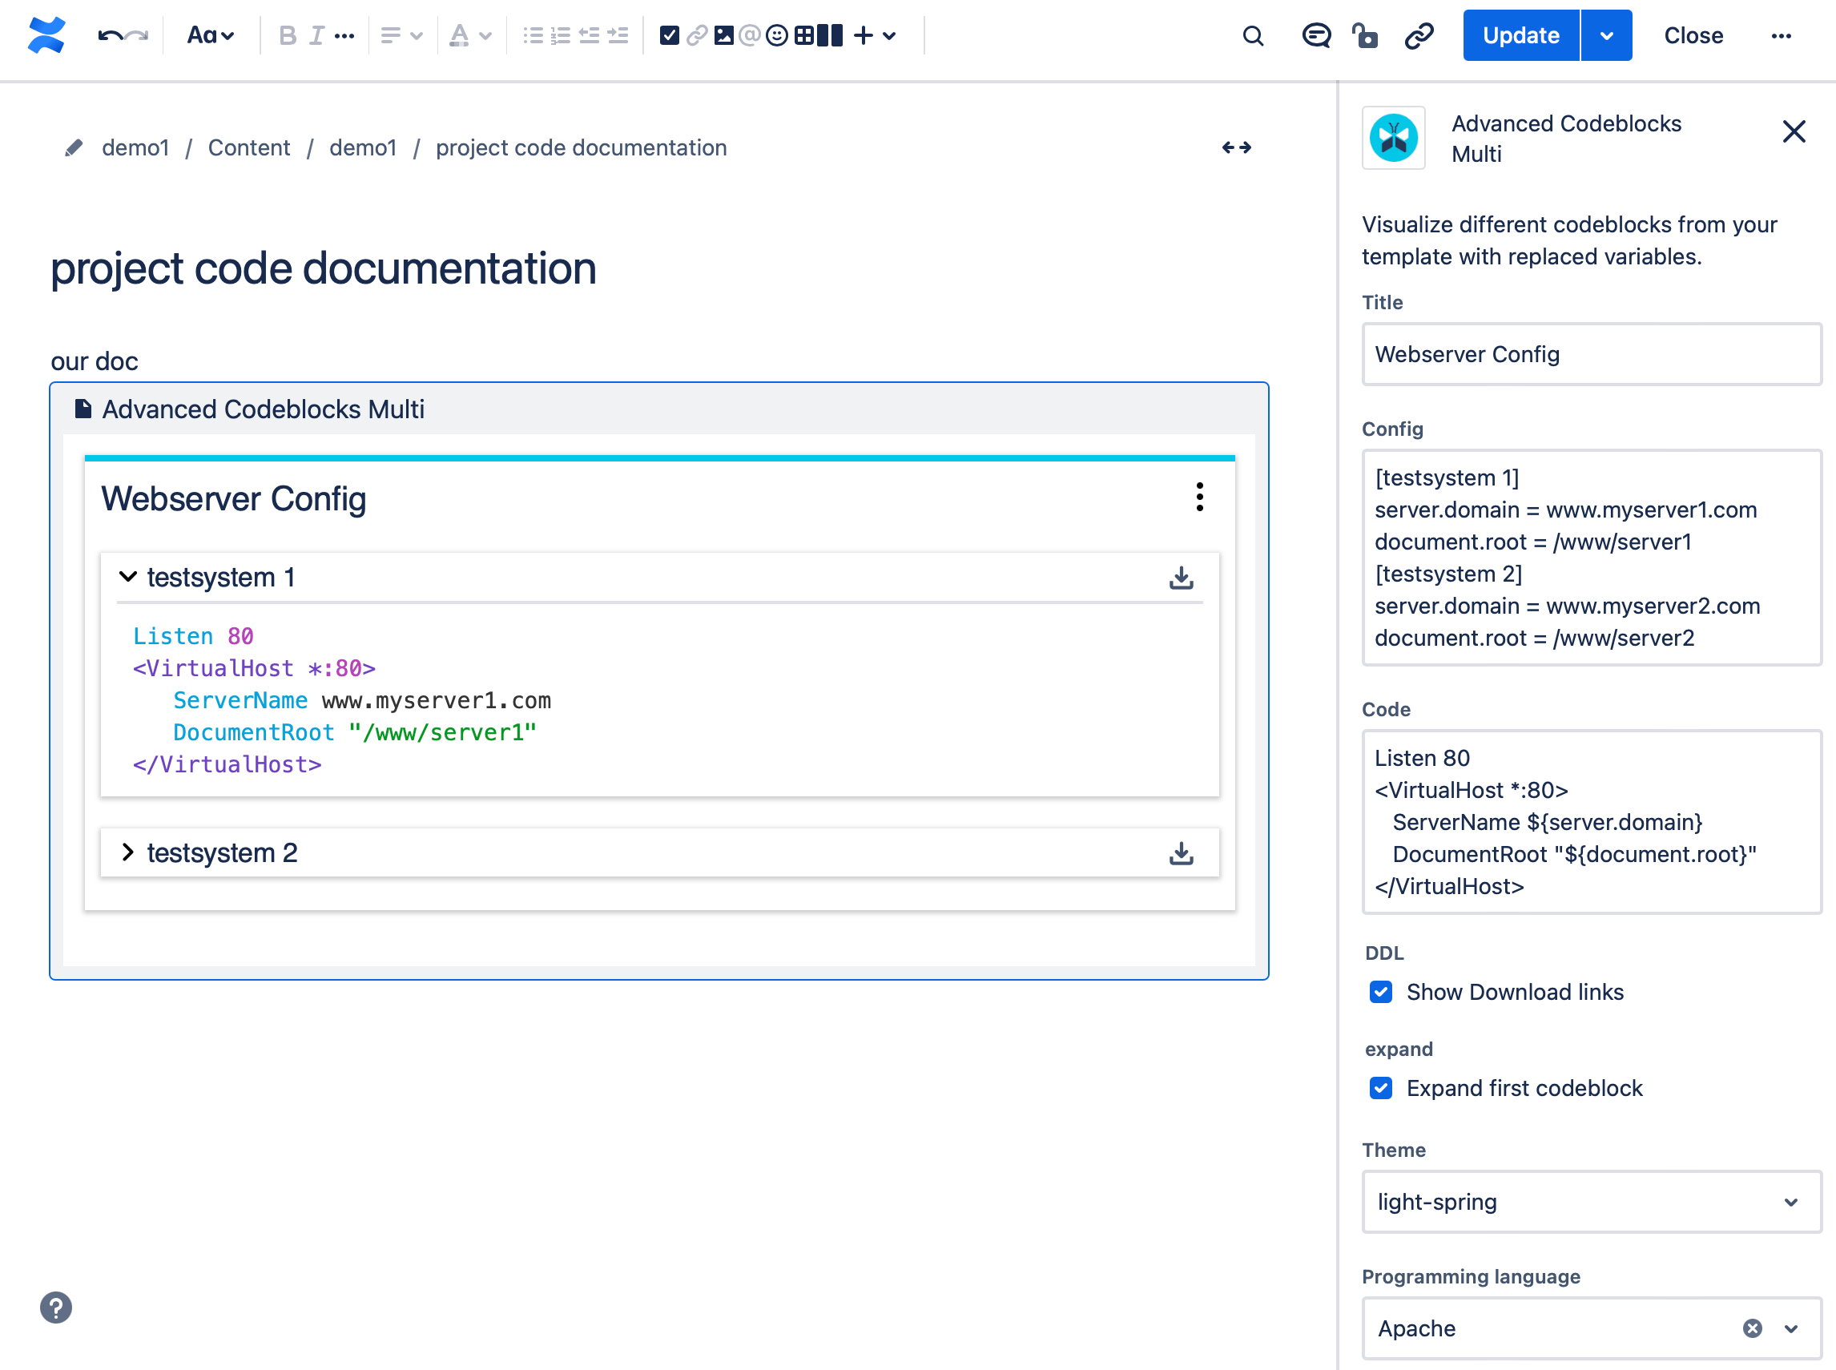Click the undo arrow
This screenshot has width=1836, height=1370.
111,34
